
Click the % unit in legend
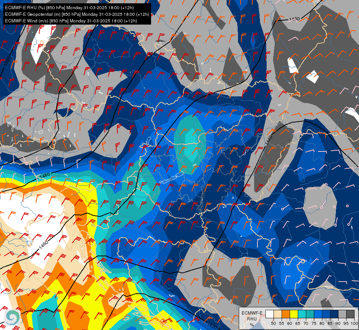pos(252,325)
